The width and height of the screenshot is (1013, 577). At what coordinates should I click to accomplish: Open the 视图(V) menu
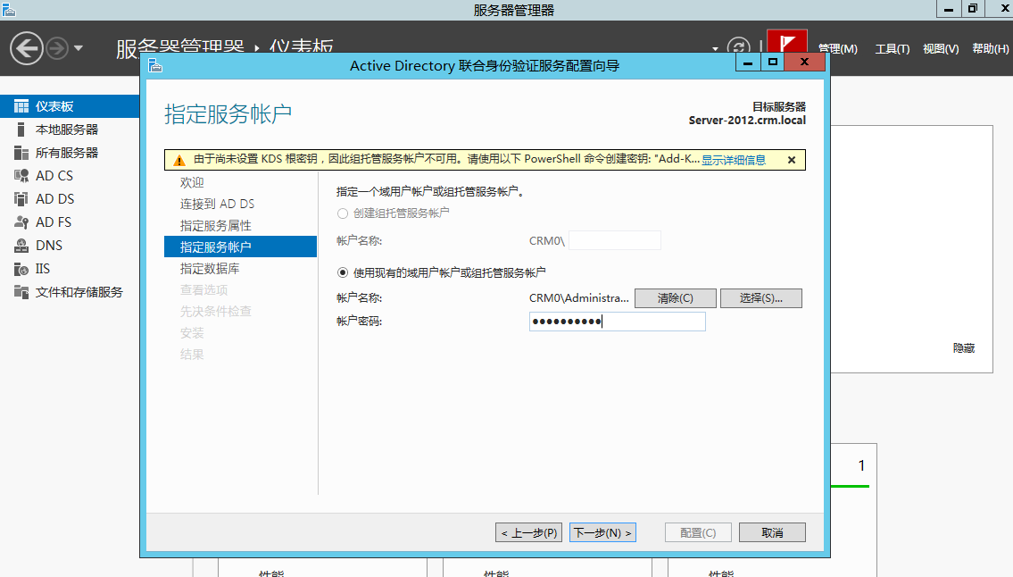941,48
